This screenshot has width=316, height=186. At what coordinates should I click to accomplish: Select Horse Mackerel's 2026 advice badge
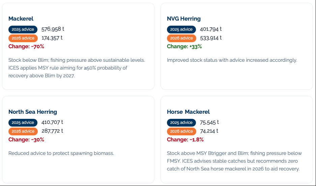pyautogui.click(x=181, y=131)
